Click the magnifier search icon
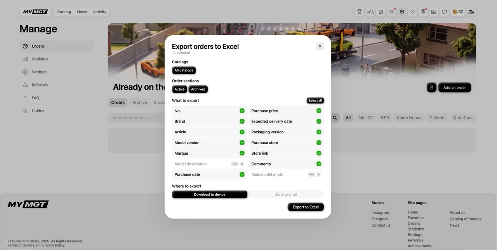Image resolution: width=497 pixels, height=250 pixels. coord(335,118)
